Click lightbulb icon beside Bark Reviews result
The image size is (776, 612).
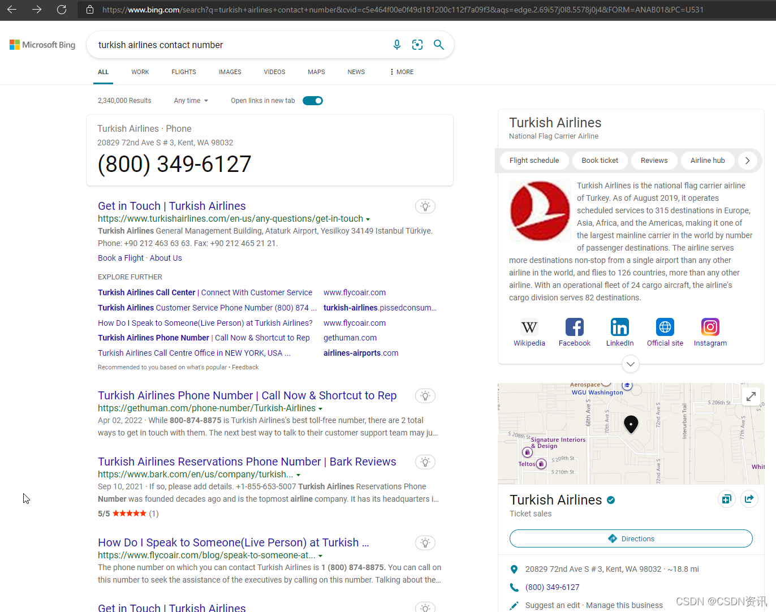[x=425, y=462]
